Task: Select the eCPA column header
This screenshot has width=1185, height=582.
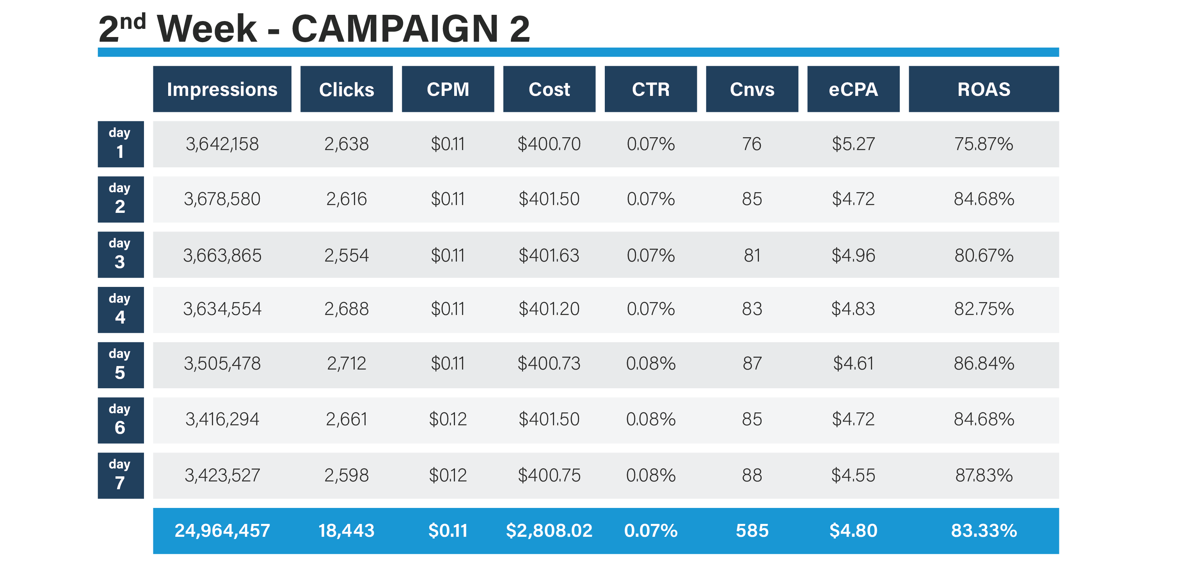Action: coord(853,89)
